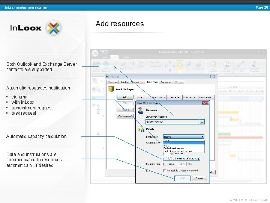Click the Details note icon in dialog
The height and width of the screenshot is (203, 270).
tap(141, 129)
